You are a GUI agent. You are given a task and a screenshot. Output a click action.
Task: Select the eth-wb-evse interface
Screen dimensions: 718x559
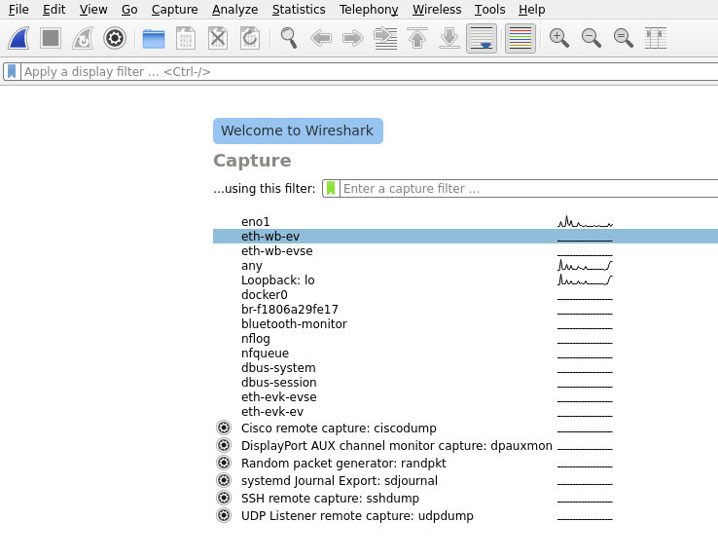coord(465,251)
